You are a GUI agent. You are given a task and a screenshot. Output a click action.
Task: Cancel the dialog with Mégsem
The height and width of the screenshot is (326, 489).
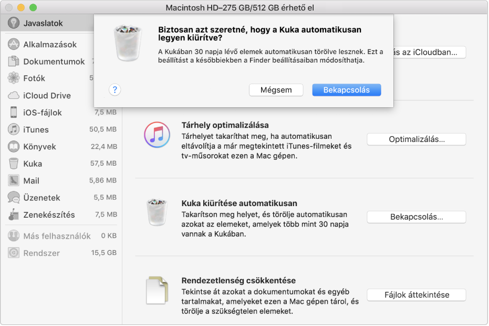pyautogui.click(x=276, y=90)
